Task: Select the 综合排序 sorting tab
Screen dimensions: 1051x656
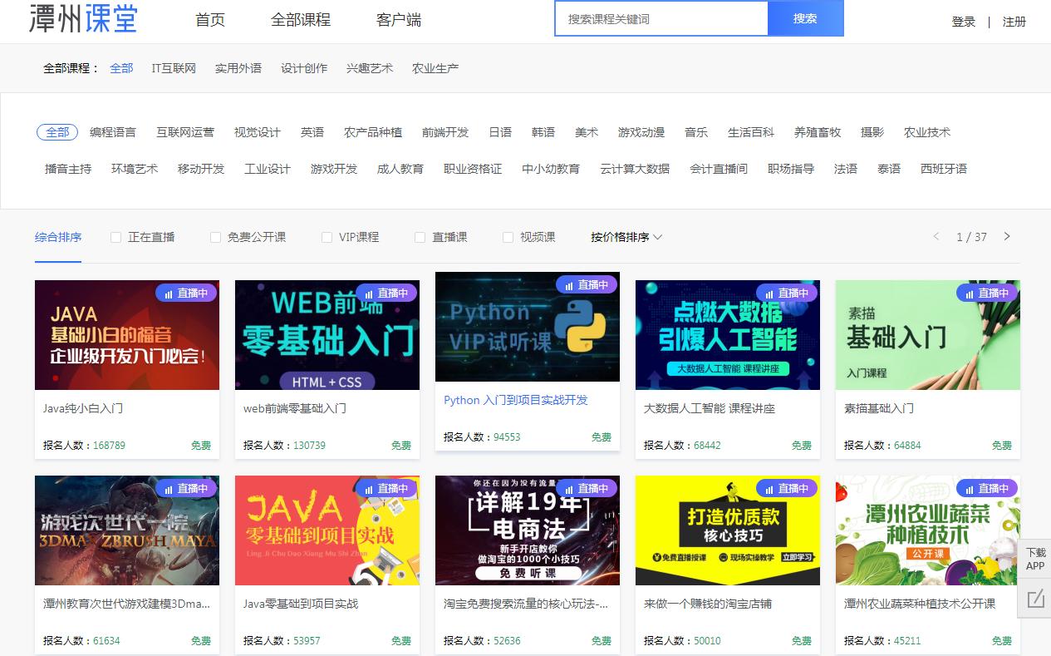Action: click(x=57, y=237)
